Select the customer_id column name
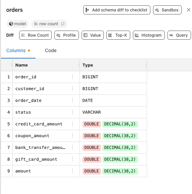 point(30,89)
